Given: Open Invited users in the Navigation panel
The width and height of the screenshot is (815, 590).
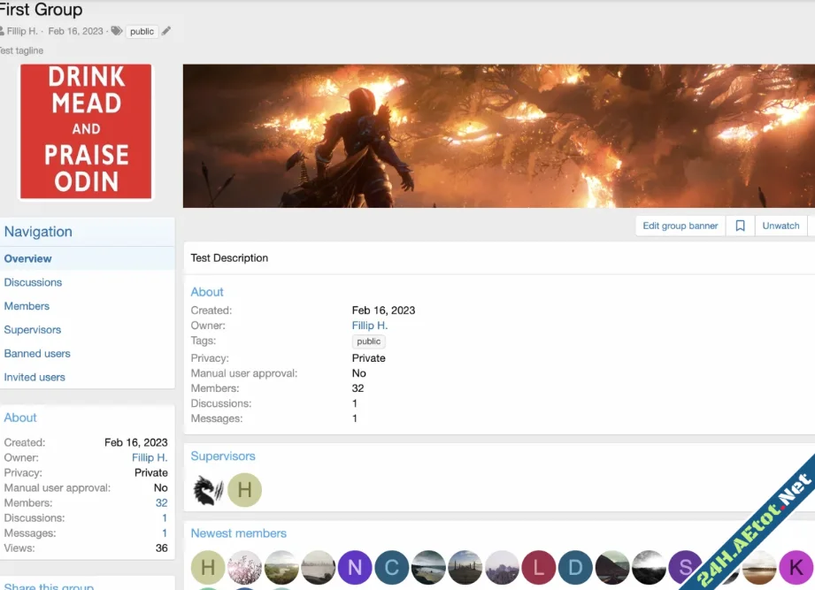Looking at the screenshot, I should pos(35,377).
